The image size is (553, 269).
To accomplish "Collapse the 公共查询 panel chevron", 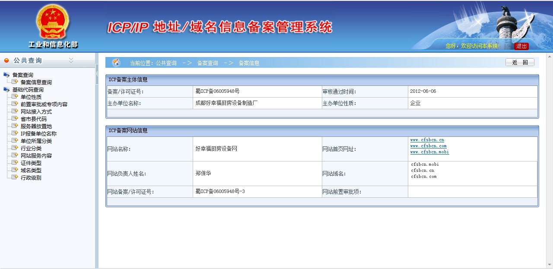I will coord(71,60).
